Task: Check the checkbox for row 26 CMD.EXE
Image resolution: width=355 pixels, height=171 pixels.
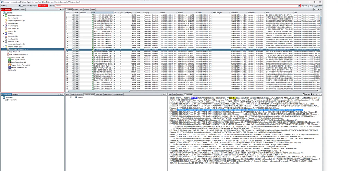Action: tap(73, 66)
